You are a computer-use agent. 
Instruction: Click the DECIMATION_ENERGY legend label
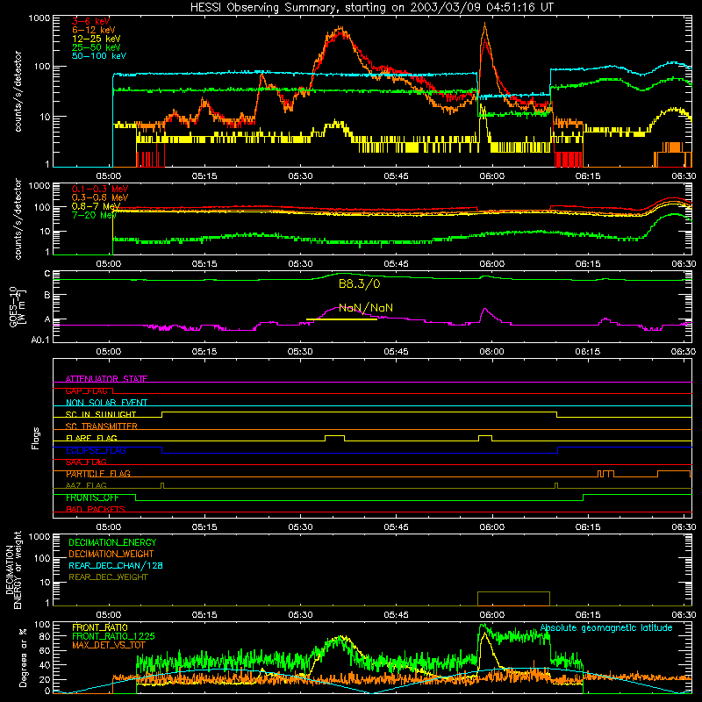point(112,542)
